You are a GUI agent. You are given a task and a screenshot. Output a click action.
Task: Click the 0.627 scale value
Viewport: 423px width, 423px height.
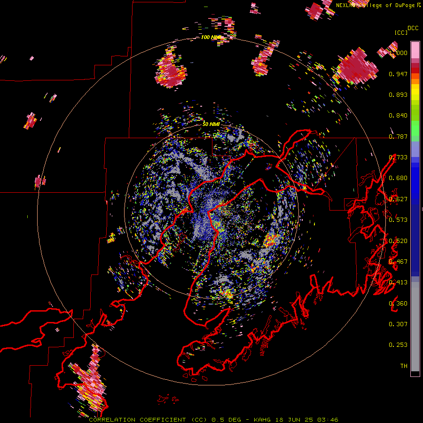point(398,199)
